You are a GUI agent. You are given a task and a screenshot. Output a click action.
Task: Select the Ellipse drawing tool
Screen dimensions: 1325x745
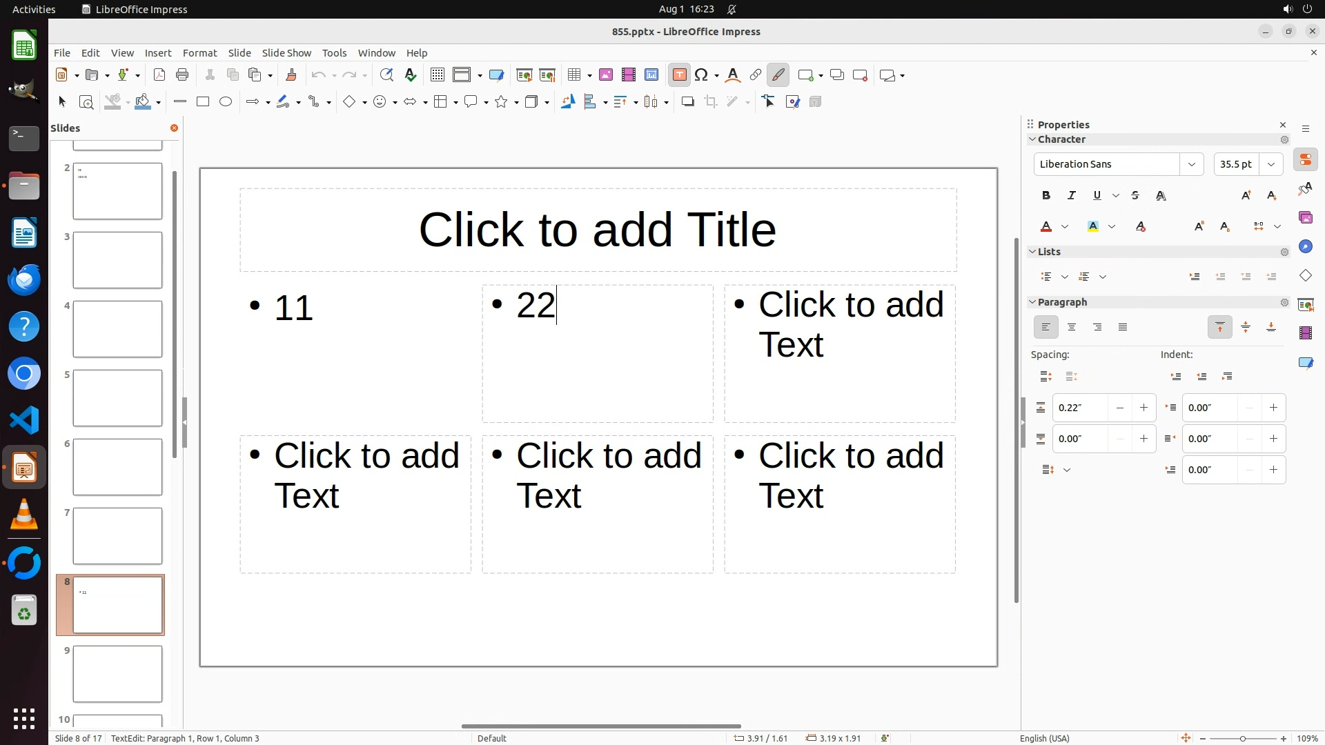[x=226, y=102]
